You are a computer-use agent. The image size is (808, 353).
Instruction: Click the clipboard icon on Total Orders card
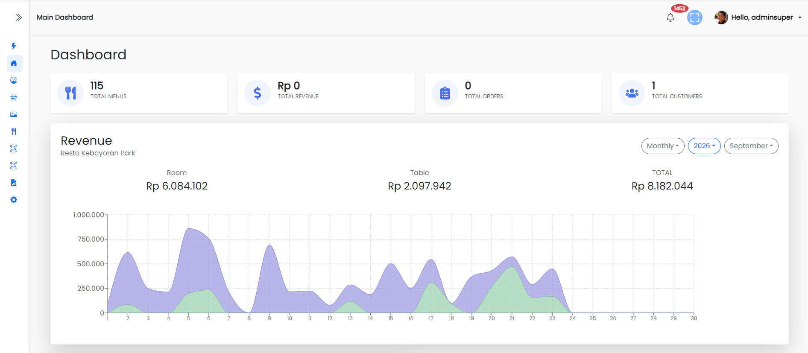(445, 93)
